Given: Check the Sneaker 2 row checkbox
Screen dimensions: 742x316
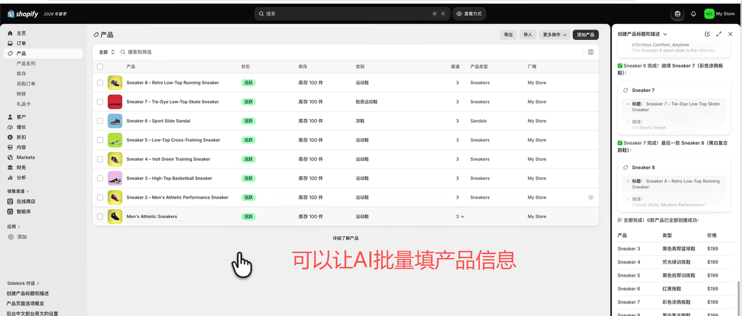Looking at the screenshot, I should point(100,198).
